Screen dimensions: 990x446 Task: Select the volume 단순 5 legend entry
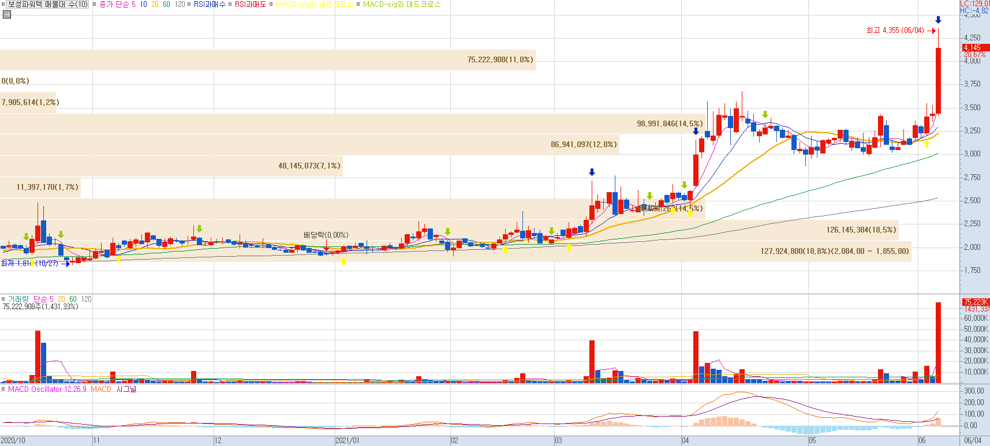tap(43, 299)
